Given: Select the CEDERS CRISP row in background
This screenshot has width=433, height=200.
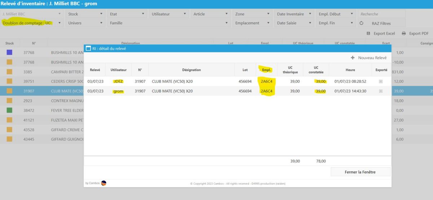Looking at the screenshot, I should pyautogui.click(x=42, y=81).
